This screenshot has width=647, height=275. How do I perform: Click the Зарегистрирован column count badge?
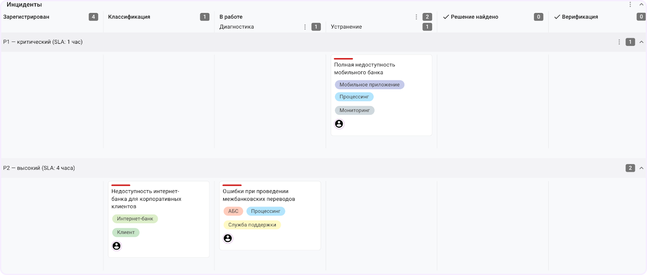[93, 17]
